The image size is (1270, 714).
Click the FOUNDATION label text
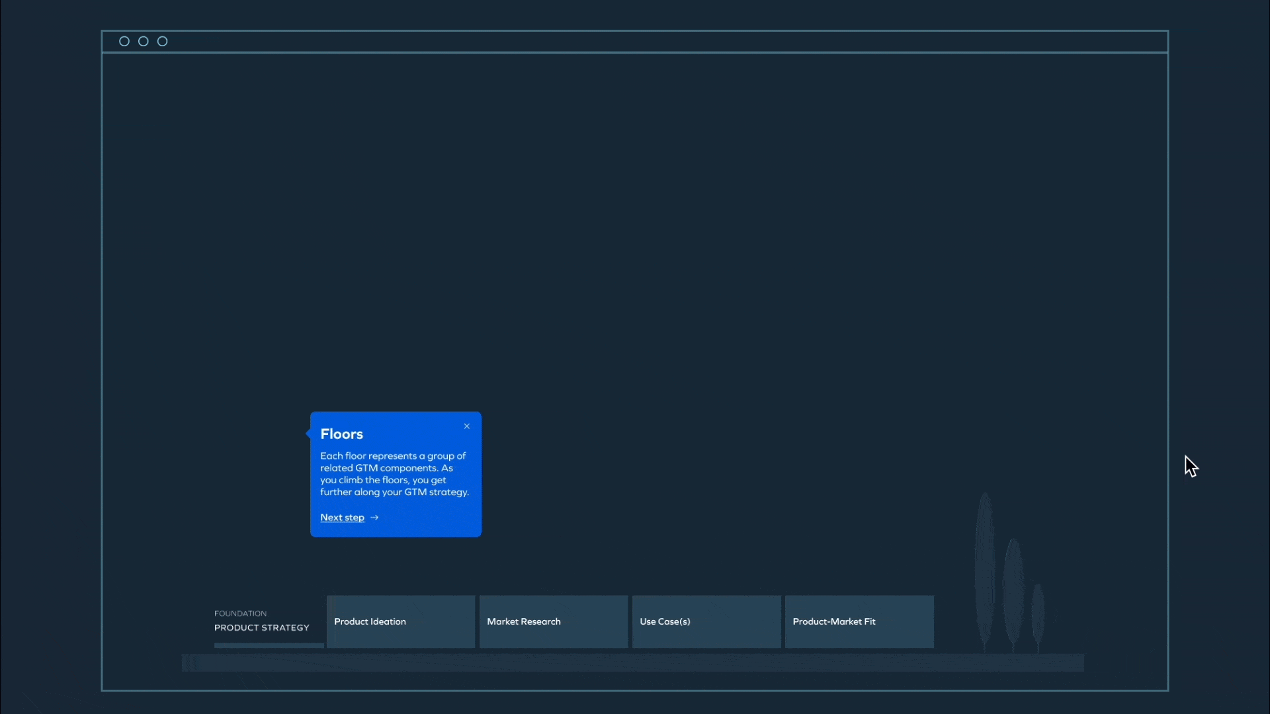[240, 614]
